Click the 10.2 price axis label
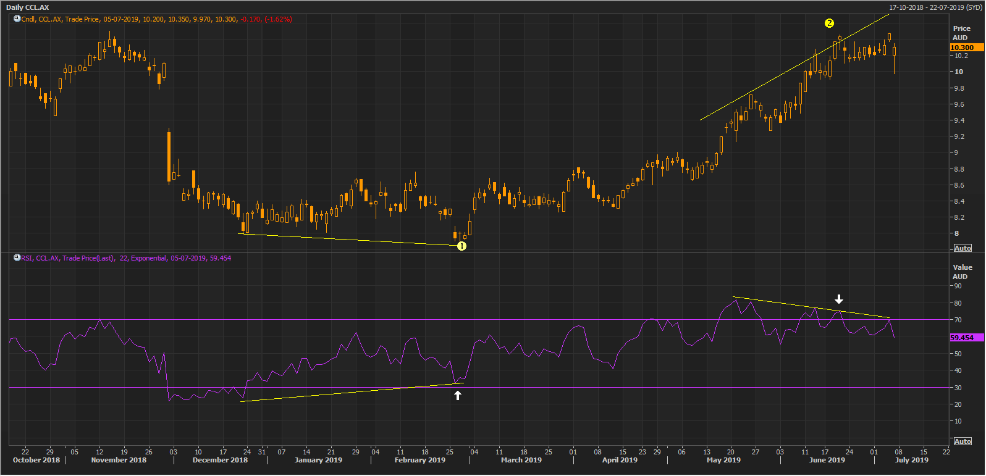The image size is (986, 476). (961, 56)
